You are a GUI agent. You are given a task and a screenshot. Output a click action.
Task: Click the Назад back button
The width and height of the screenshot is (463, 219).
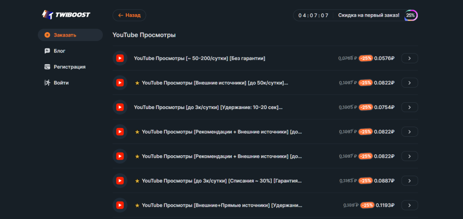[x=129, y=15]
